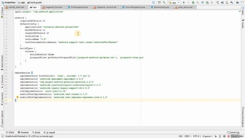This screenshot has height=138, width=245.
Task: Click the app folder breadcrumb
Action: click(x=21, y=3)
